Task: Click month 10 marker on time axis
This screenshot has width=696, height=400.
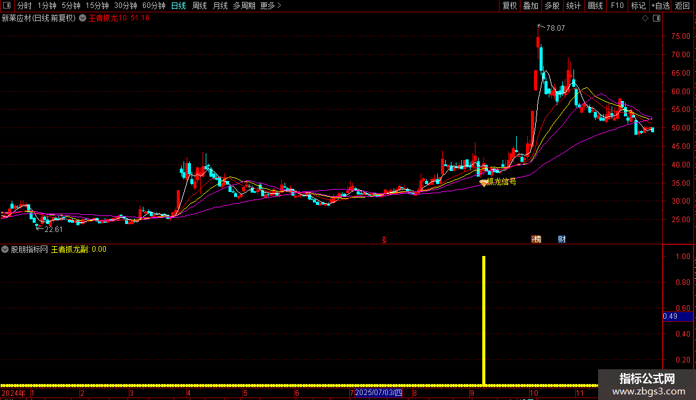Action: point(533,393)
